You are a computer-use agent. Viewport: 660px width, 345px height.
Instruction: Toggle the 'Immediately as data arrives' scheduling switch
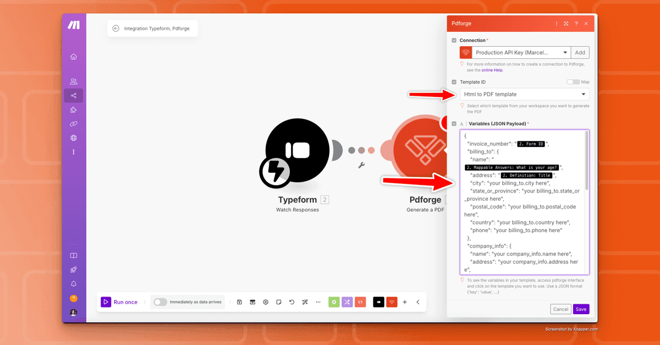click(x=160, y=302)
